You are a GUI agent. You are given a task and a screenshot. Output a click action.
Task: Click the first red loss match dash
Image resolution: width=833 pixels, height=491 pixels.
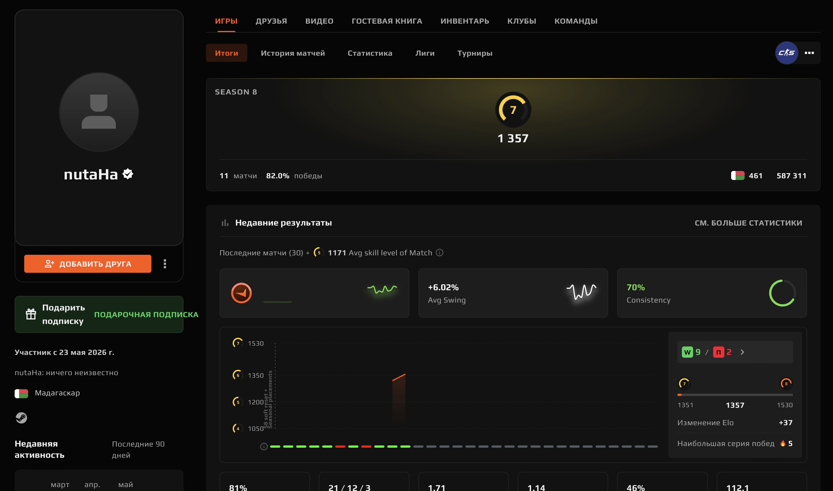click(340, 447)
